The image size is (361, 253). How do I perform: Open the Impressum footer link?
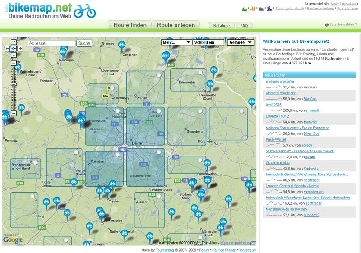point(248,250)
